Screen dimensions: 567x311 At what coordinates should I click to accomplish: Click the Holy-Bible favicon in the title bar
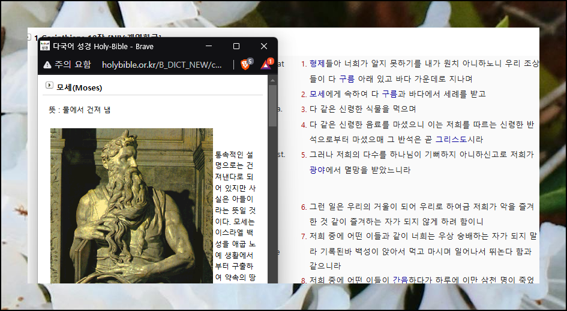point(45,46)
